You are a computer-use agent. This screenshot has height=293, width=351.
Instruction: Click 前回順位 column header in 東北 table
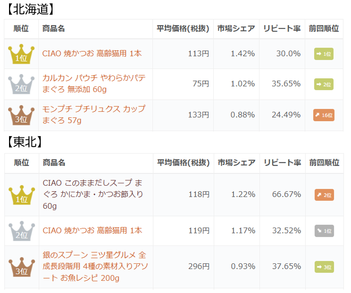point(324,163)
